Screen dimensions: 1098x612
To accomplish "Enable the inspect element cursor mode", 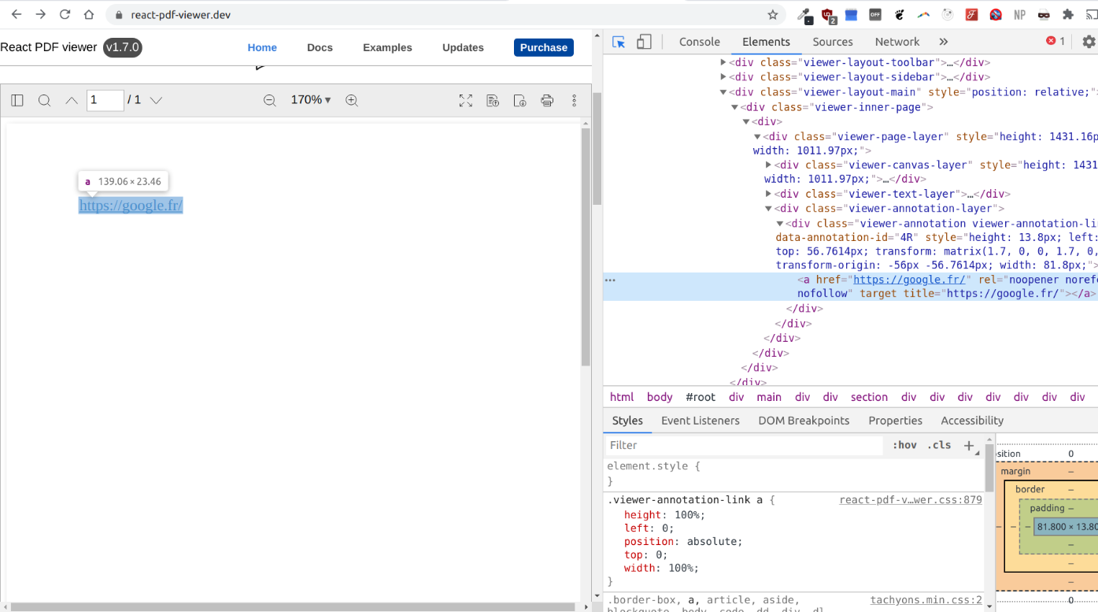I will click(617, 41).
